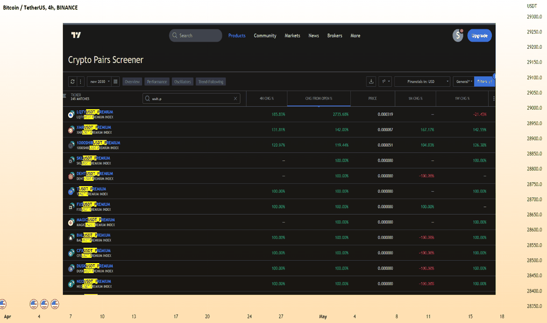This screenshot has width=547, height=323.
Task: Open the More menu
Action: (355, 35)
